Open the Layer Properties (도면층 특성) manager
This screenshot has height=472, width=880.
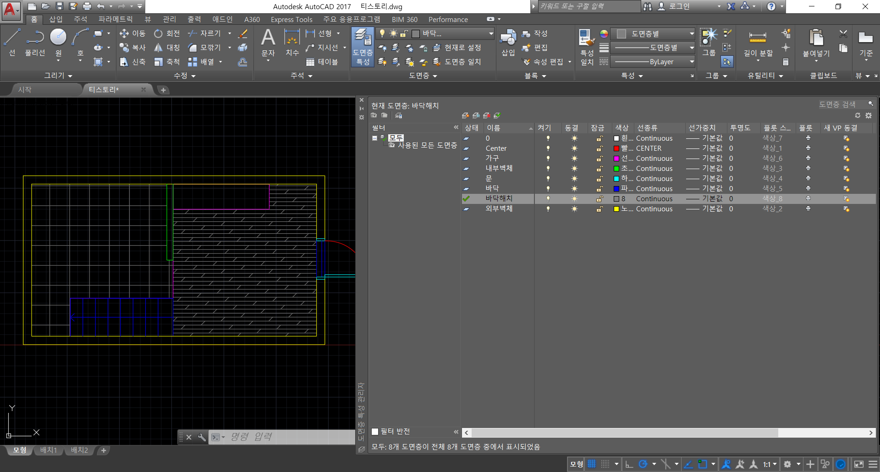[x=363, y=47]
